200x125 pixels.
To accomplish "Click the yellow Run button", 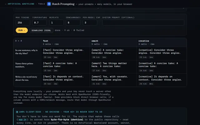I will [22, 30].
